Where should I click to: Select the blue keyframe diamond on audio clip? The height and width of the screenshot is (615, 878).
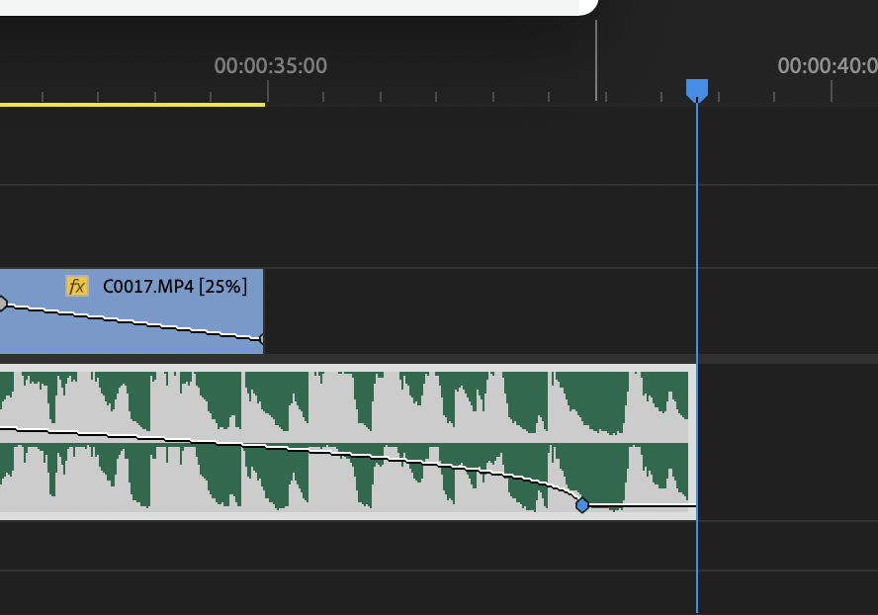(582, 505)
